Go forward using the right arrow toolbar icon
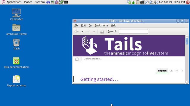 click(x=89, y=32)
